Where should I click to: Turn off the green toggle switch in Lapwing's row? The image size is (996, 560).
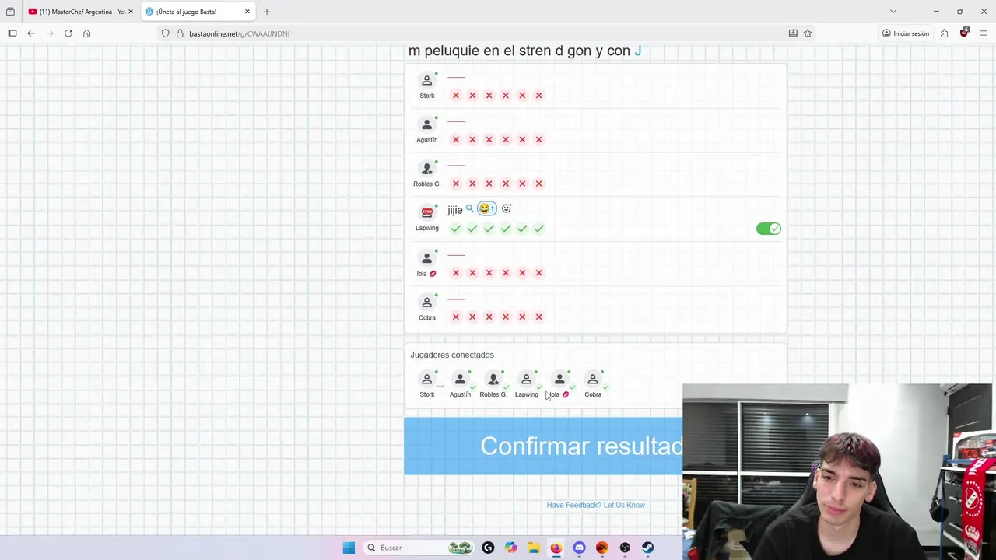coord(768,229)
